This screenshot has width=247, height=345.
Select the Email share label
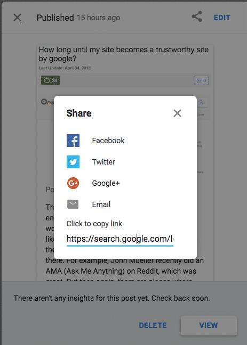[101, 204]
